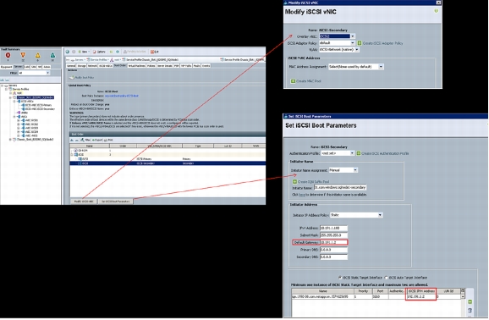The image size is (489, 320).
Task: Open the Initiator Name Assignment dropdown
Action: [x=355, y=170]
